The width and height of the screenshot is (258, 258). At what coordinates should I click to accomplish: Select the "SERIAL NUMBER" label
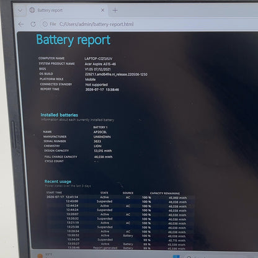point(55,141)
